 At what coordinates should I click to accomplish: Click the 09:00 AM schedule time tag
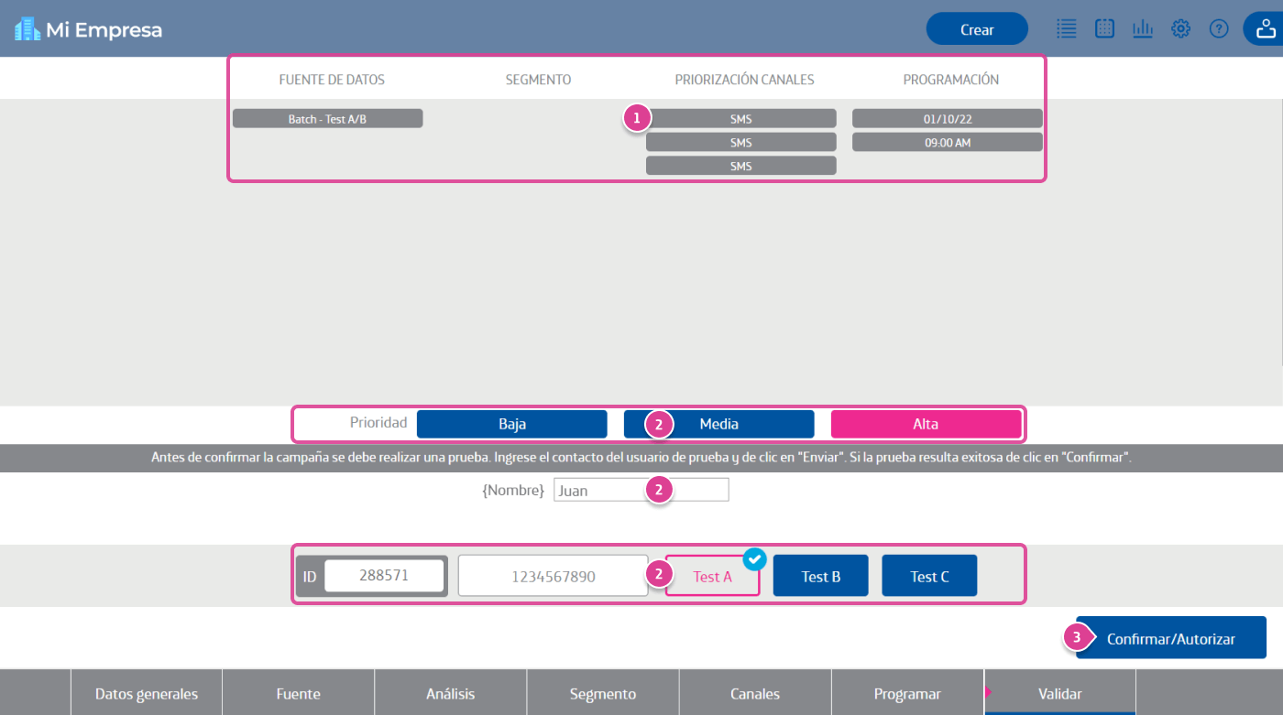click(948, 143)
